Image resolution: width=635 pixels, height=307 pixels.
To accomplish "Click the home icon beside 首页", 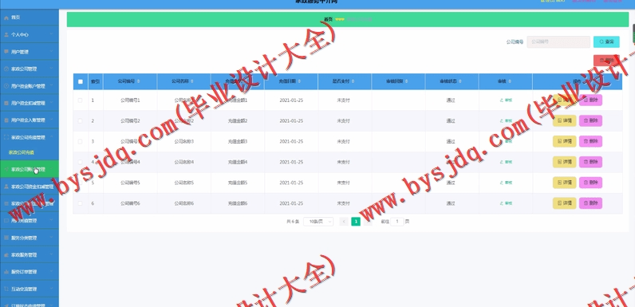I will [x=6, y=18].
